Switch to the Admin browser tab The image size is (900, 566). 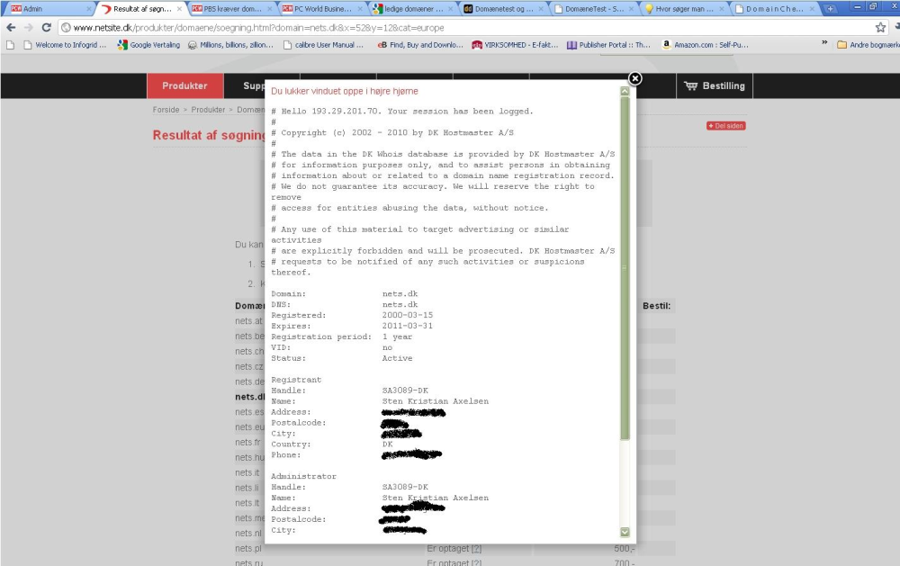point(49,9)
